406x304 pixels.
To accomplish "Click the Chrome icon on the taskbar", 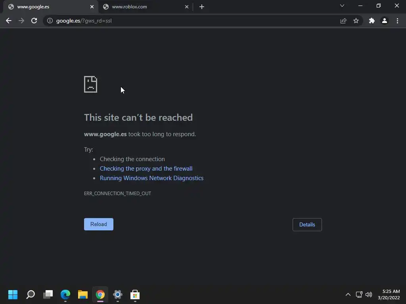I will tap(100, 294).
